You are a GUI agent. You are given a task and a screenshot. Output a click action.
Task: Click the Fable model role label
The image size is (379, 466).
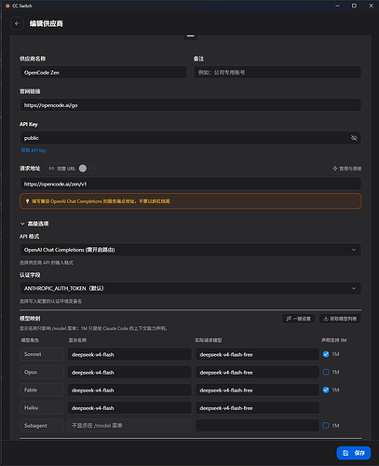[42, 390]
